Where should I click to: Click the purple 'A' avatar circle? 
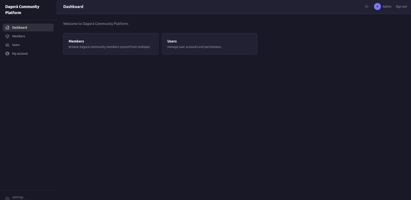(377, 6)
